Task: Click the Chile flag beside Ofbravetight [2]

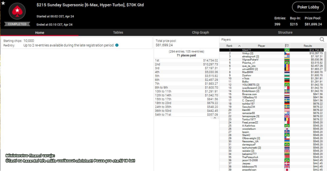Action: point(287,138)
